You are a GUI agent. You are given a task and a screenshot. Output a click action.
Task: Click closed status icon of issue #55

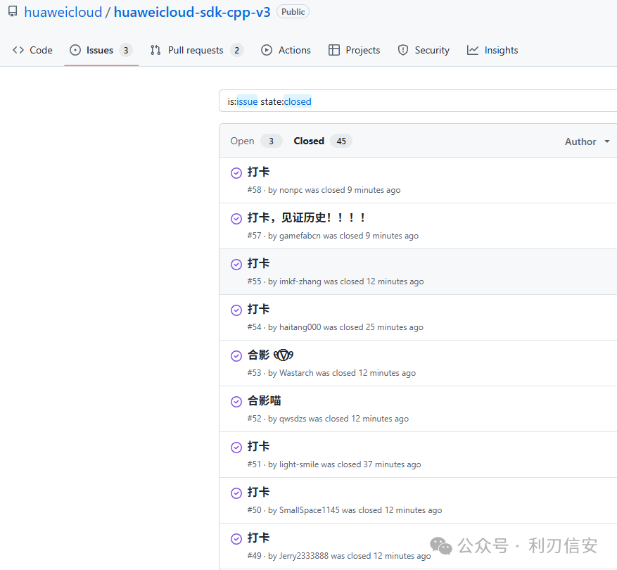tap(236, 264)
